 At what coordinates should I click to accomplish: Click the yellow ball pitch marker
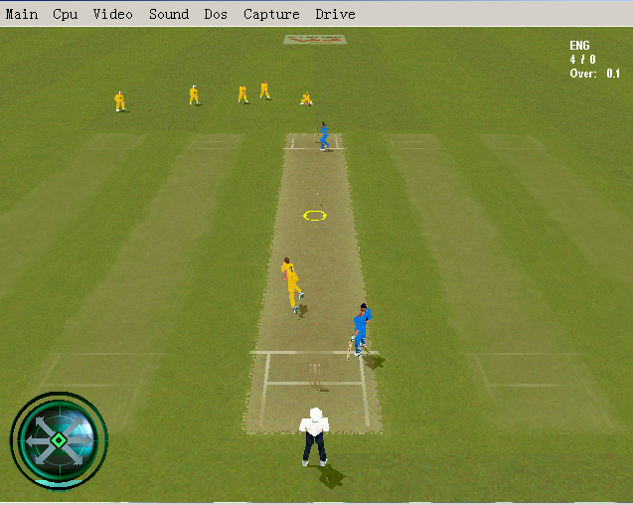pyautogui.click(x=315, y=215)
